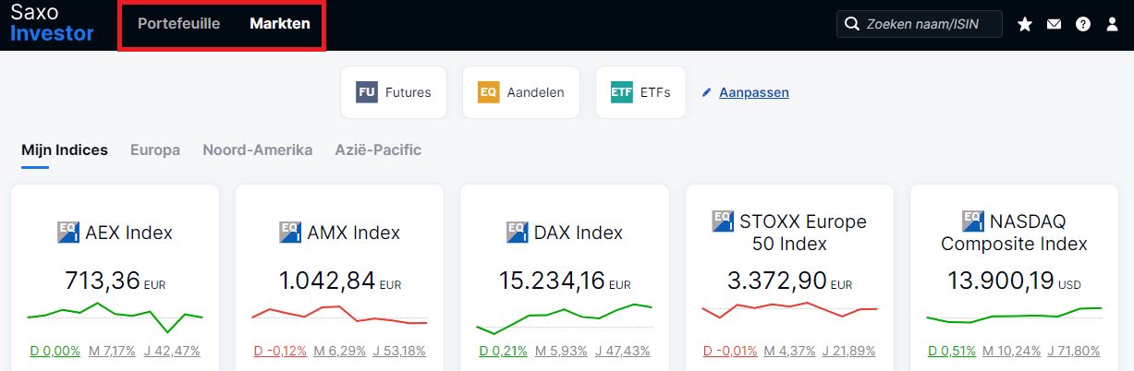The image size is (1134, 371).
Task: Select AEX daily change D 0,00%
Action: point(55,351)
